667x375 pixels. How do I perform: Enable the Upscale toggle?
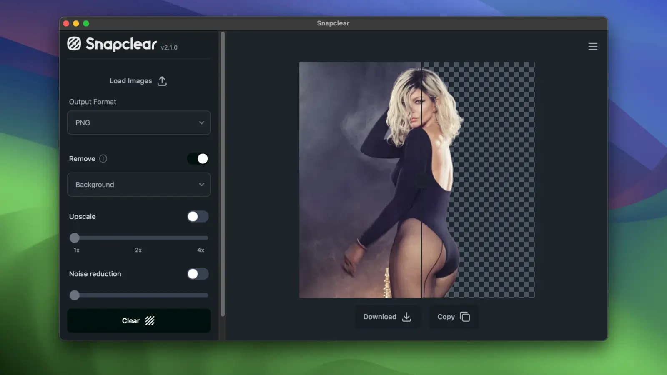pyautogui.click(x=198, y=217)
